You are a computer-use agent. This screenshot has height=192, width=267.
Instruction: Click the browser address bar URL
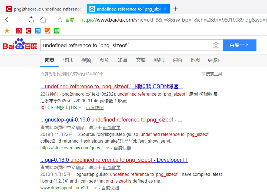173,20
